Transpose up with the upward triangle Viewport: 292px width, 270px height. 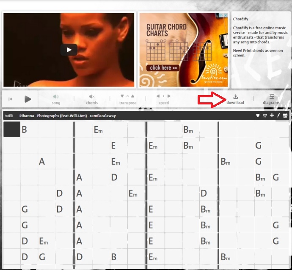pyautogui.click(x=132, y=96)
